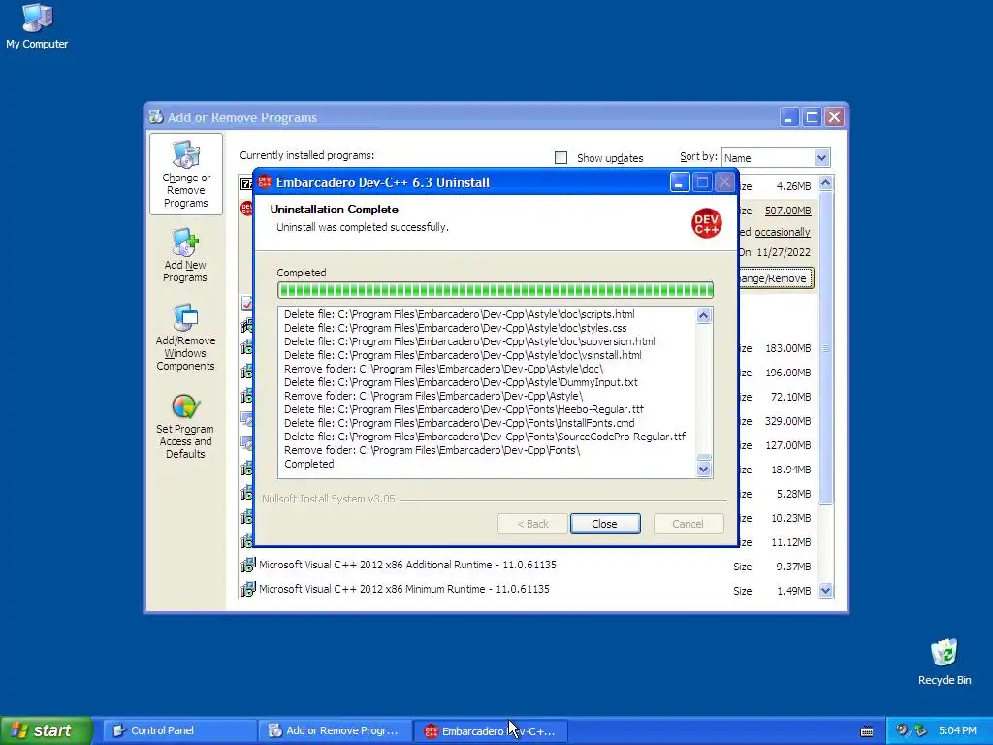993x745 pixels.
Task: Open My Computer desktop icon
Action: [37, 26]
